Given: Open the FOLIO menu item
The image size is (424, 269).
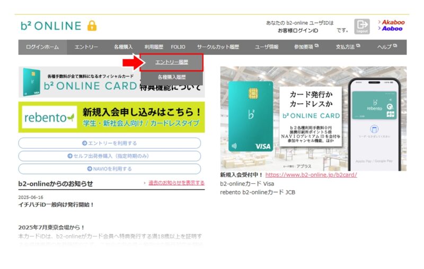Looking at the screenshot, I should (178, 47).
